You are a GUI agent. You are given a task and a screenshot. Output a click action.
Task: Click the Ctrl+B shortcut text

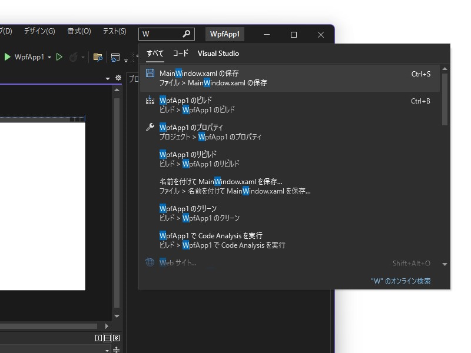420,101
